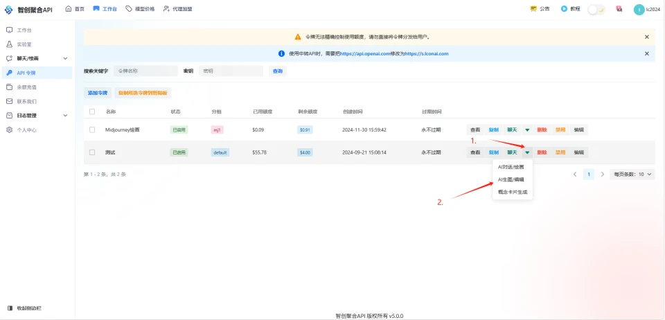Open 联系我们 in the sidebar
Viewport: 665px width, 320px height.
click(37, 101)
